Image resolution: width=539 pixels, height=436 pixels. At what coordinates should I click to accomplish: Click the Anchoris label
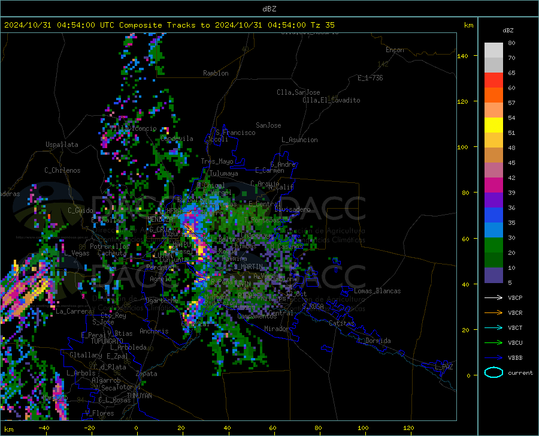tap(154, 331)
